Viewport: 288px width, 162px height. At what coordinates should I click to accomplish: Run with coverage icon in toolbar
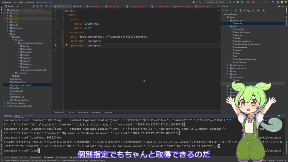pyautogui.click(x=238, y=2)
